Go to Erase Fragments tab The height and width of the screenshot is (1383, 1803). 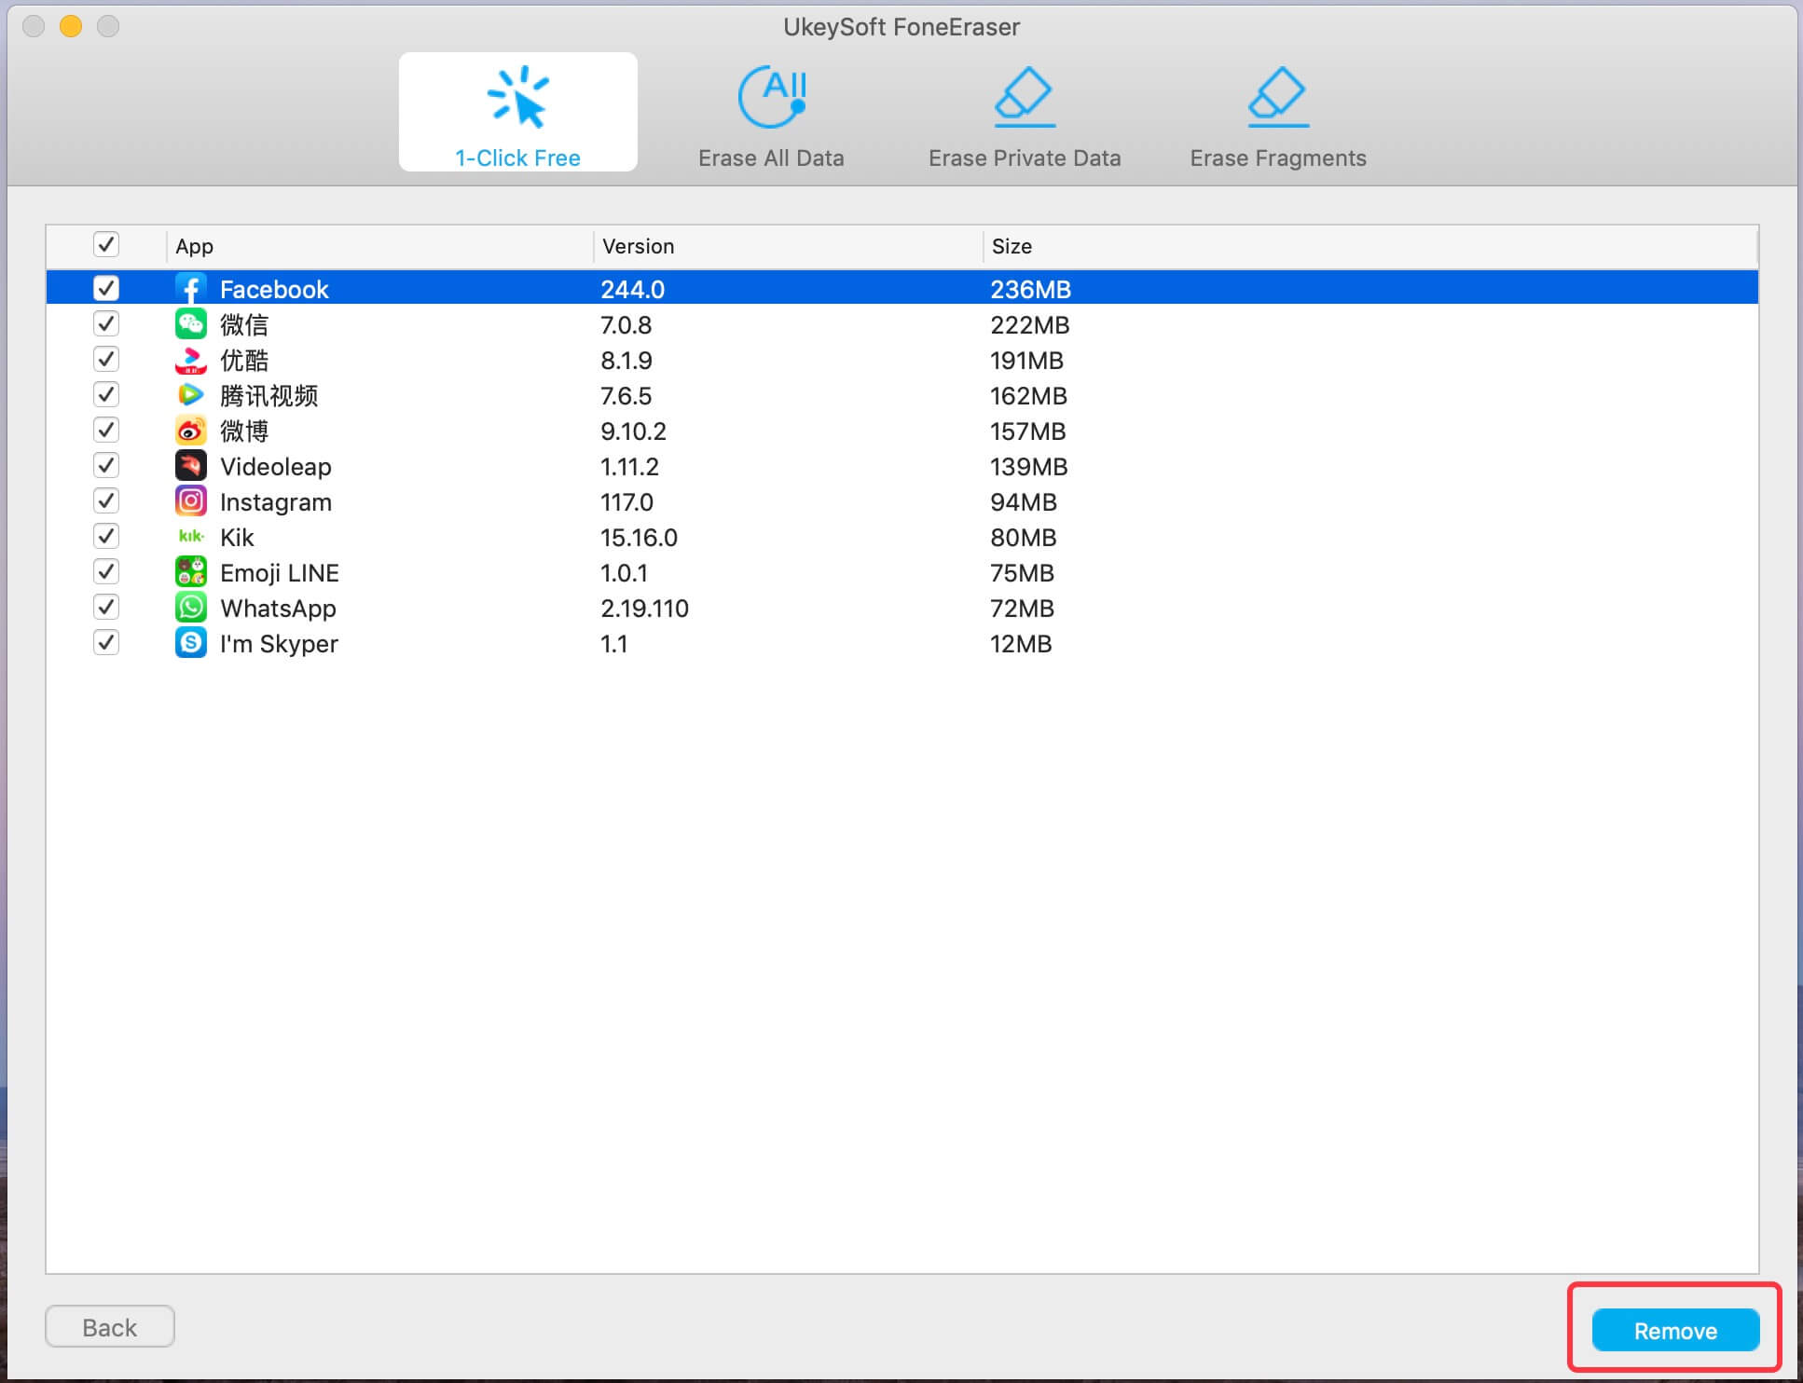click(1277, 116)
